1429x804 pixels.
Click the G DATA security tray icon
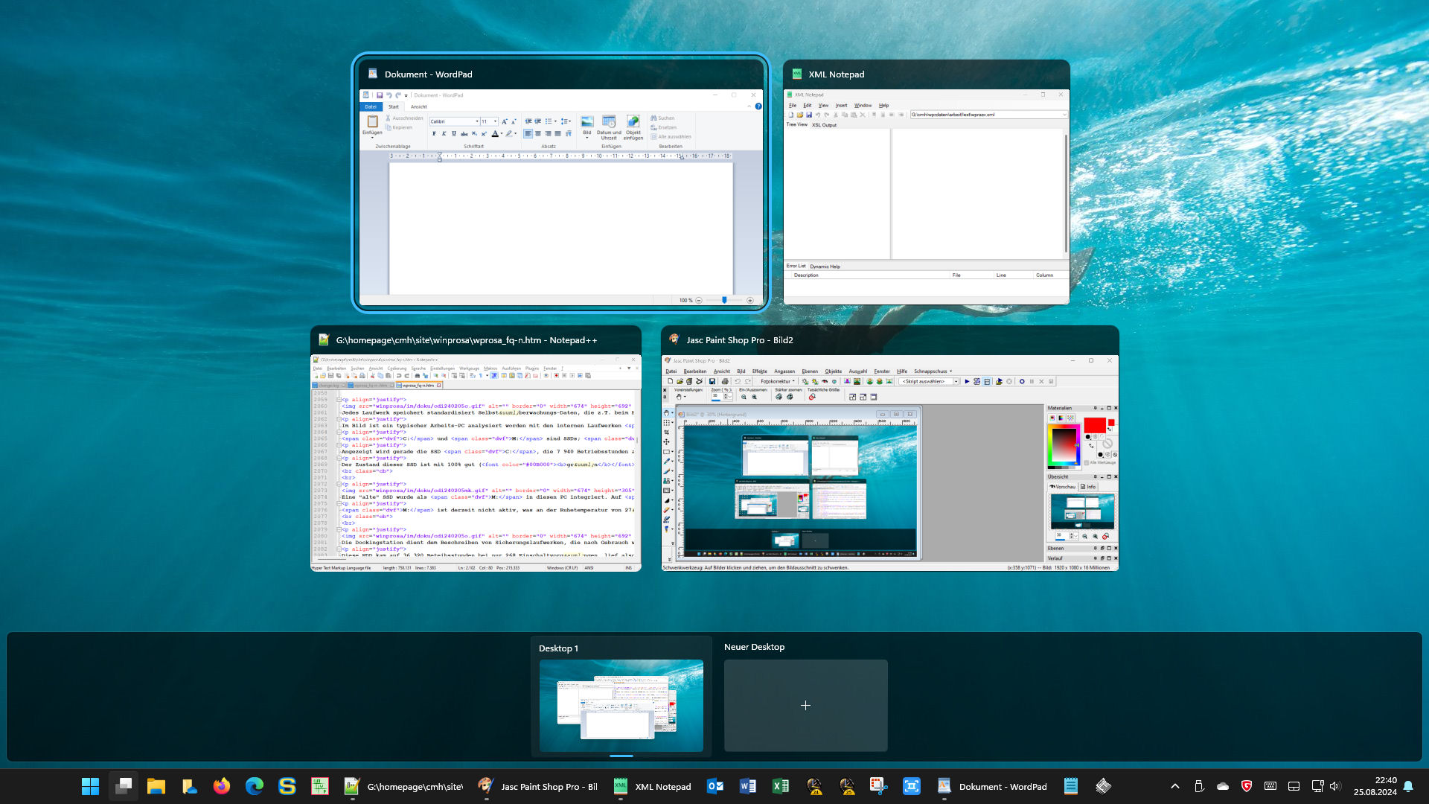click(x=1247, y=786)
